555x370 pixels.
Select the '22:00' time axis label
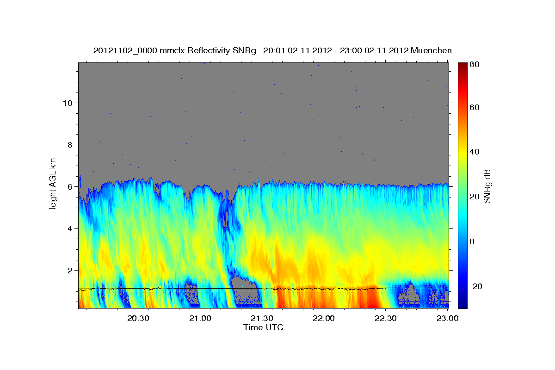click(x=324, y=319)
